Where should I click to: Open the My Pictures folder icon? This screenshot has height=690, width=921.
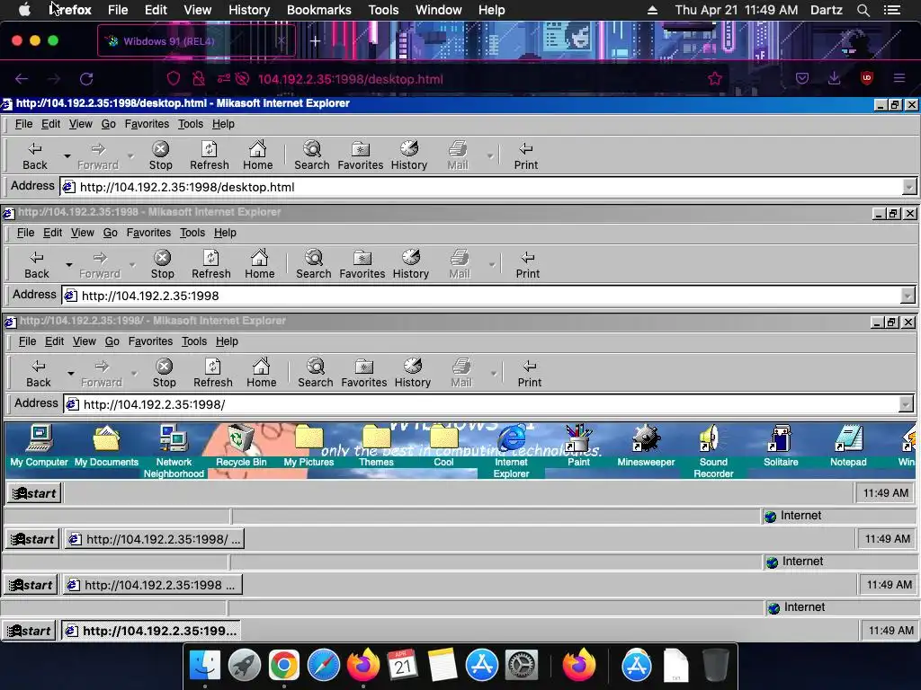(x=308, y=446)
